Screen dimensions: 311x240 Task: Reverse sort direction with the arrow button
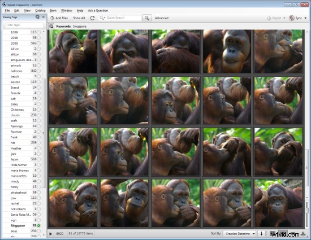pyautogui.click(x=261, y=233)
